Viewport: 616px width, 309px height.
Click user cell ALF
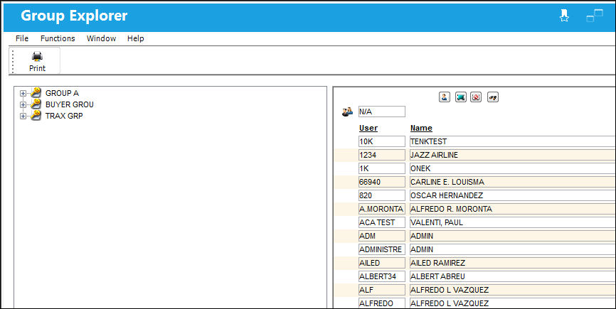pos(381,290)
